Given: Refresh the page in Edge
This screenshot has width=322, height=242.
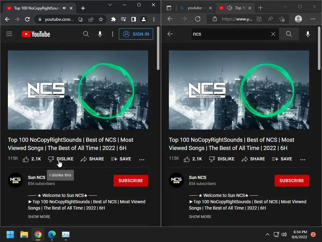Looking at the screenshot, I should pyautogui.click(x=198, y=19).
